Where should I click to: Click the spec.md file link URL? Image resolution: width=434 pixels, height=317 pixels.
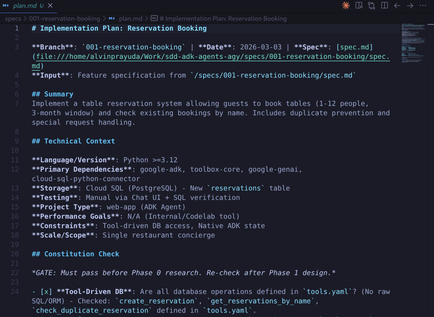212,57
